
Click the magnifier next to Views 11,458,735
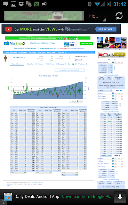[116, 172]
